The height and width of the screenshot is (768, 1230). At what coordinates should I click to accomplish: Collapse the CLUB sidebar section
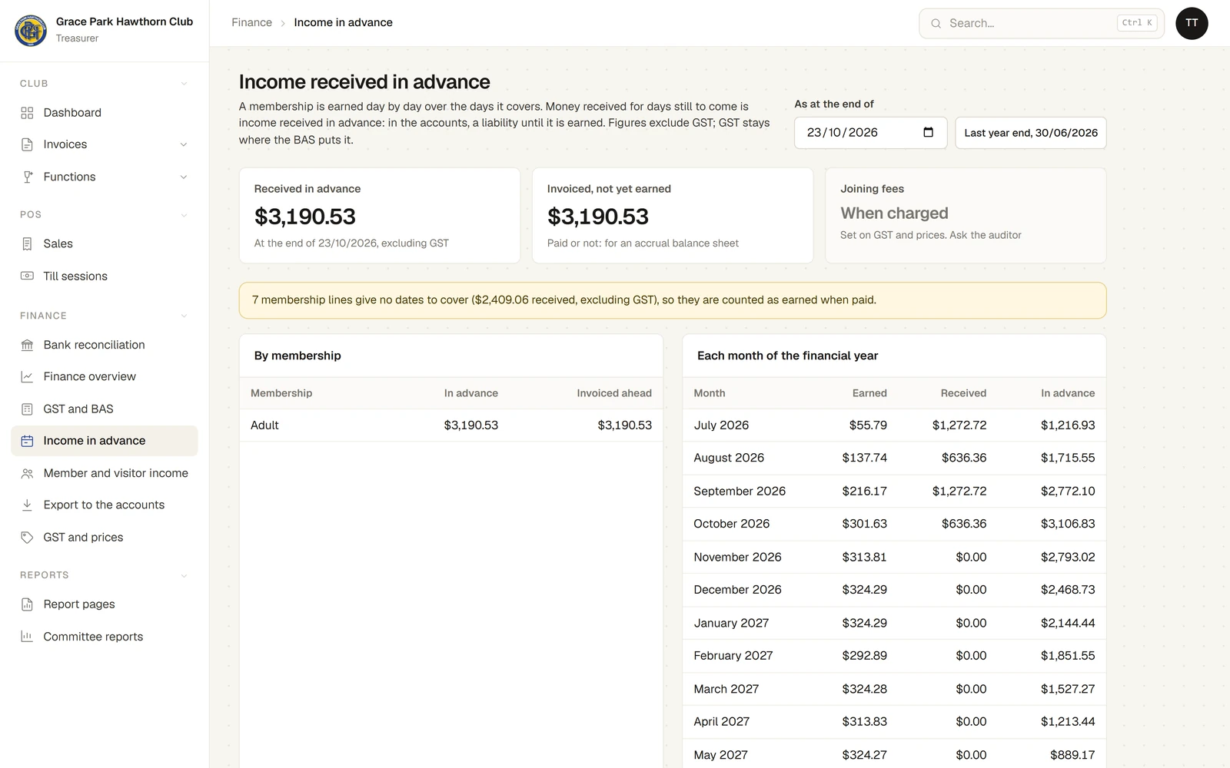(184, 84)
